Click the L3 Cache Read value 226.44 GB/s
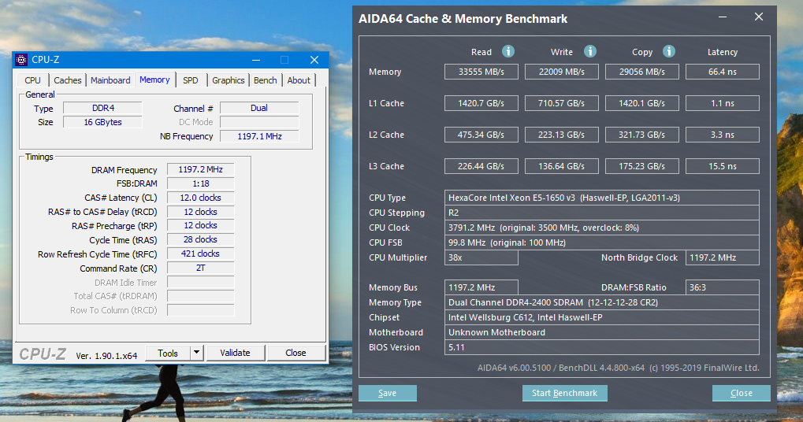This screenshot has width=803, height=422. click(481, 166)
